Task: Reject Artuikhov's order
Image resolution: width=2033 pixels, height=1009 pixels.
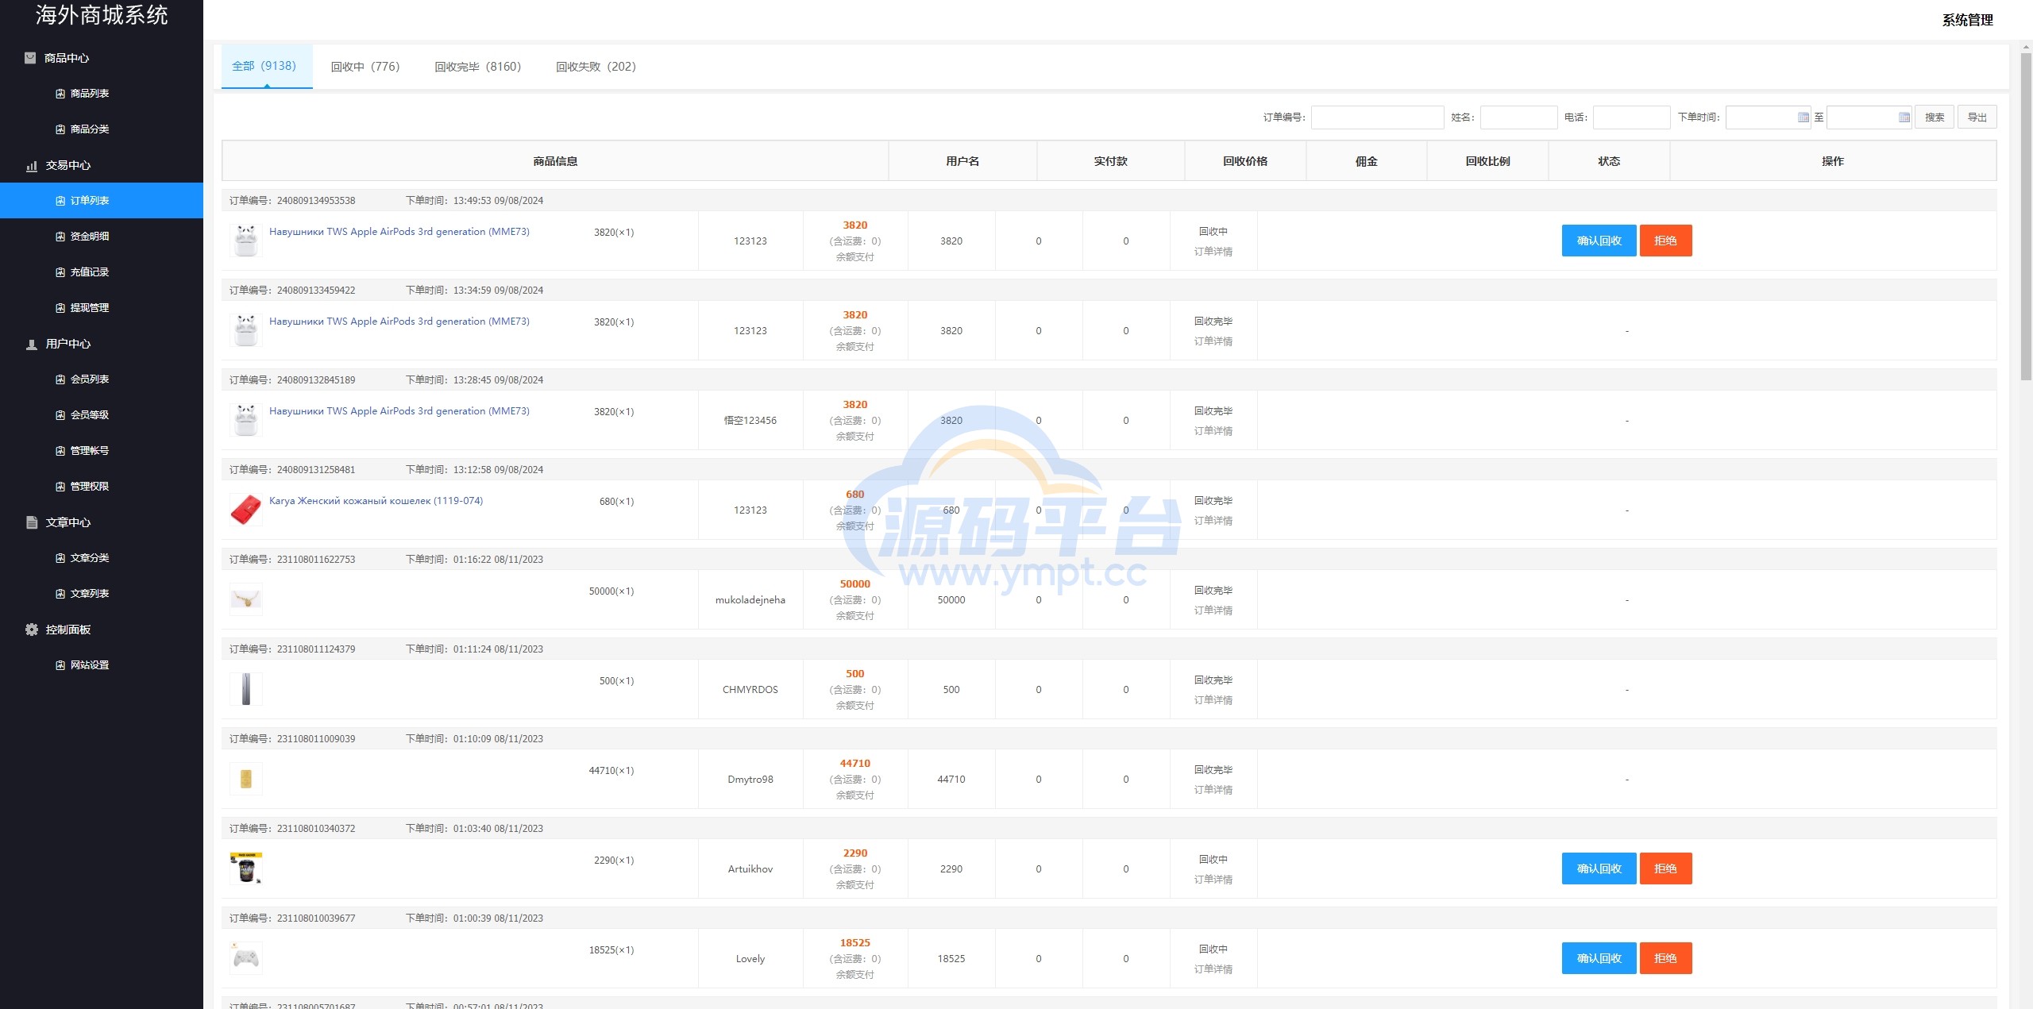Action: point(1665,868)
